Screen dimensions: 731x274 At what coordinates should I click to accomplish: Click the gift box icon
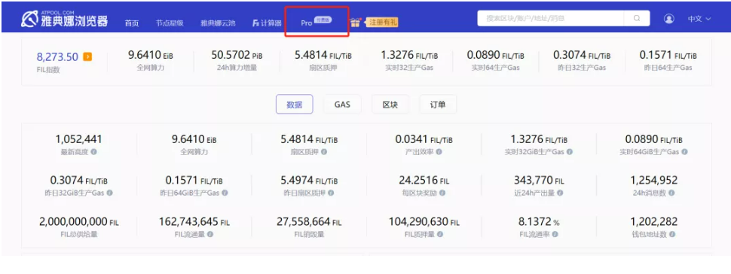click(355, 22)
